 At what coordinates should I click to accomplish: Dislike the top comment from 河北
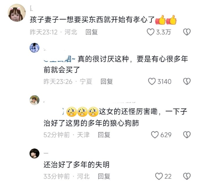pos(187,32)
